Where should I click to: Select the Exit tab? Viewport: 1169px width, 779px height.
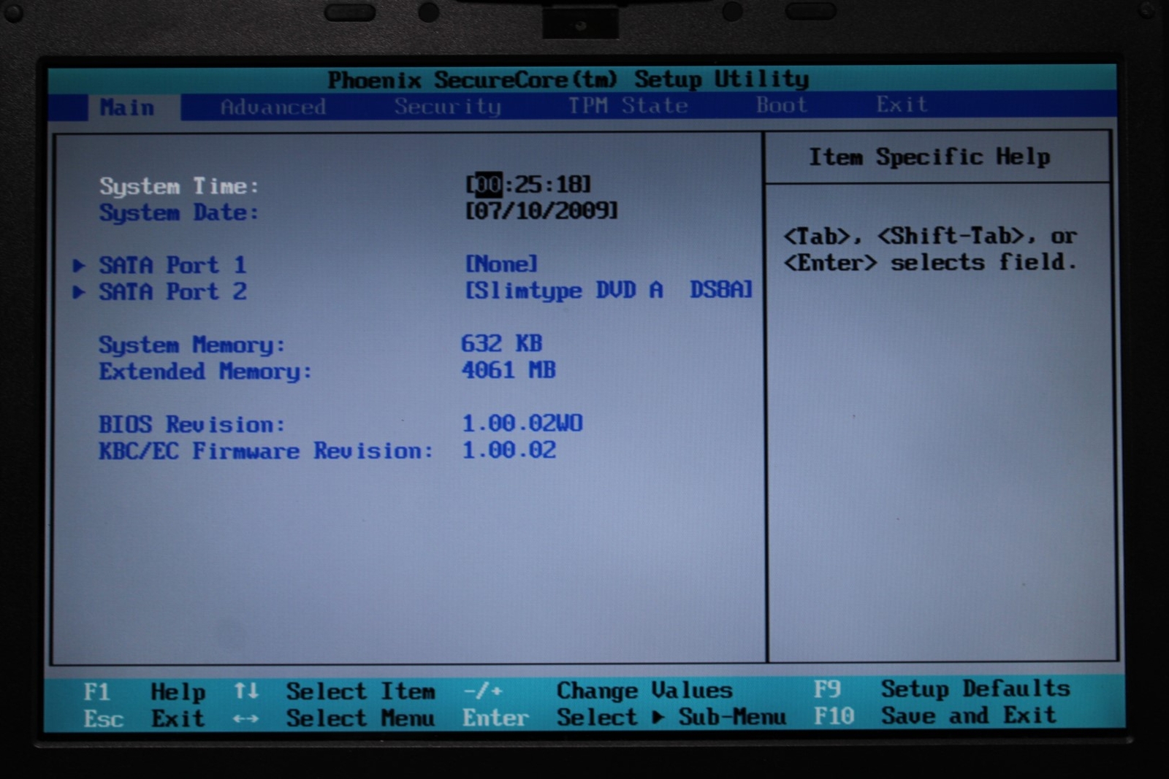902,104
